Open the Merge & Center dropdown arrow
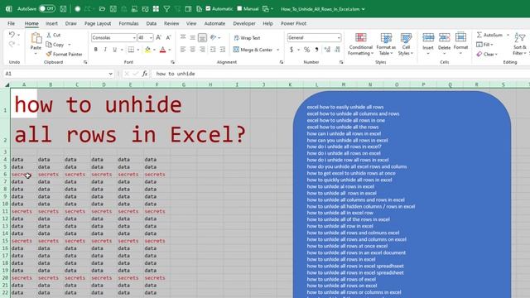This screenshot has width=530, height=298. [278, 50]
